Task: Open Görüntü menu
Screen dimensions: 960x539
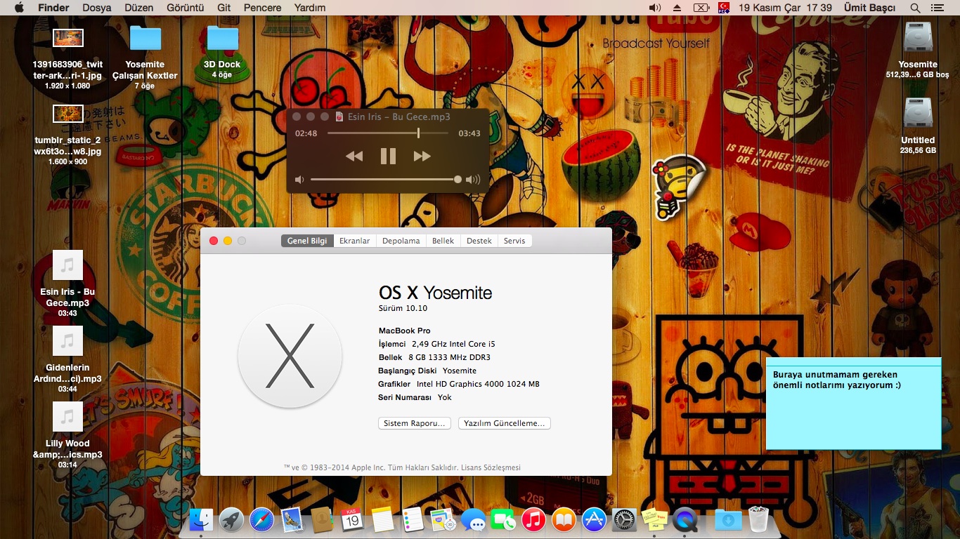Action: [x=186, y=8]
